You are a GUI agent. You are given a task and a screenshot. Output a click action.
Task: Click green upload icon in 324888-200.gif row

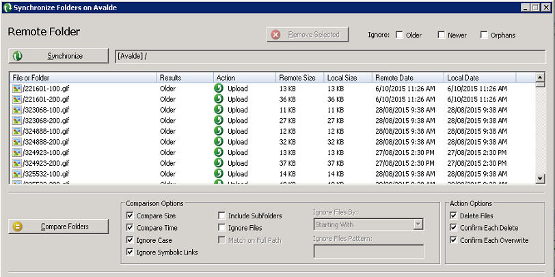point(219,141)
